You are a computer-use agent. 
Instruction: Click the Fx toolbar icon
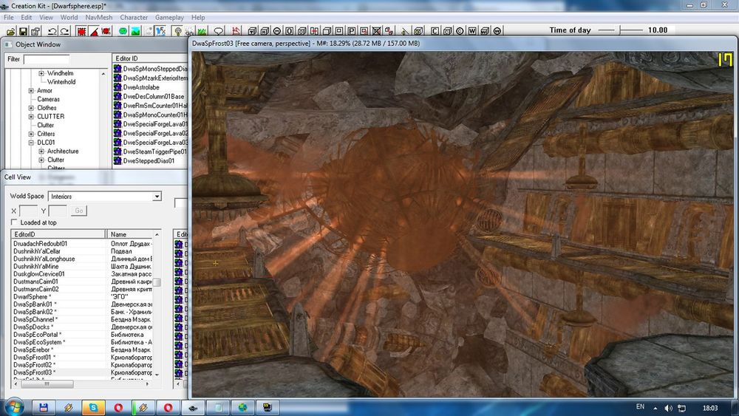(160, 31)
